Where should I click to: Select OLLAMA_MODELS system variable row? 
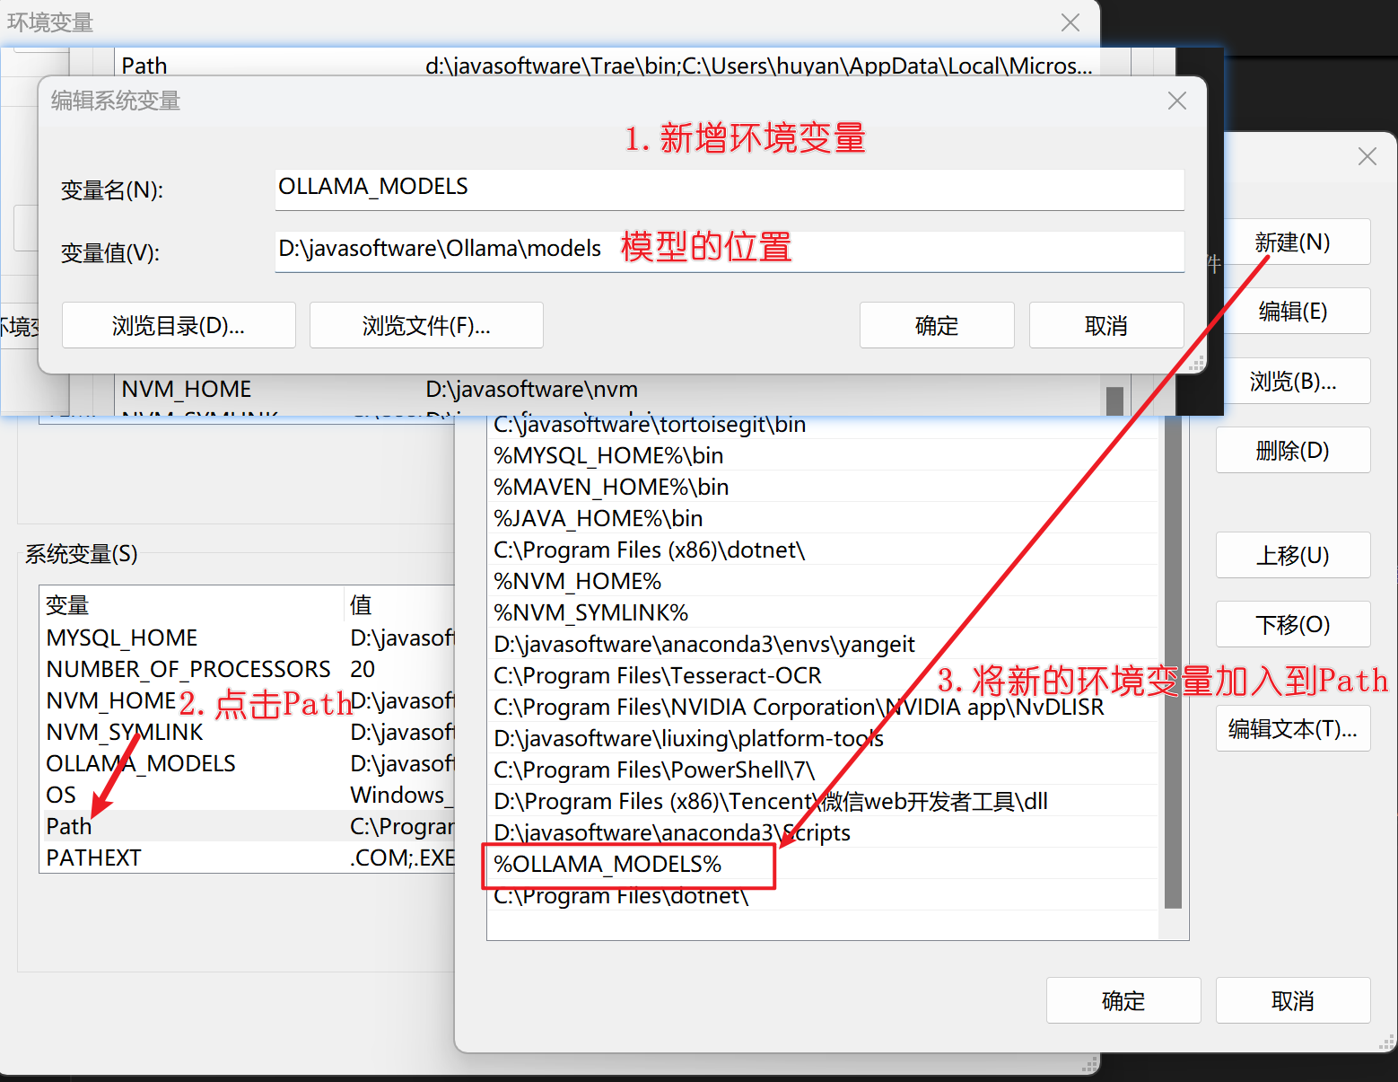(x=248, y=763)
